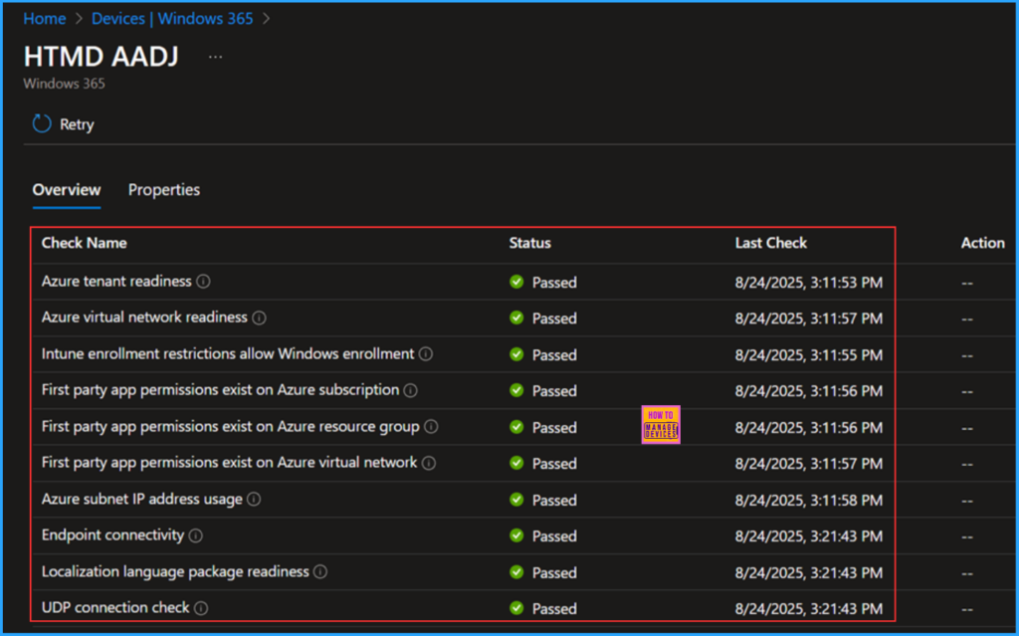Click green passed icon for Localization language package
This screenshot has width=1019, height=636.
(x=516, y=571)
